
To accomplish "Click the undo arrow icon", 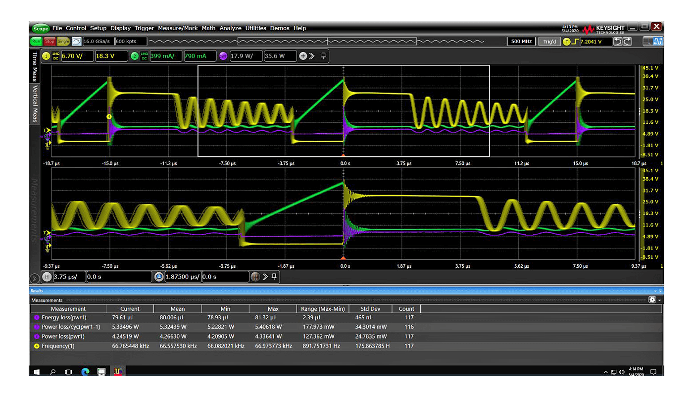I will (618, 42).
